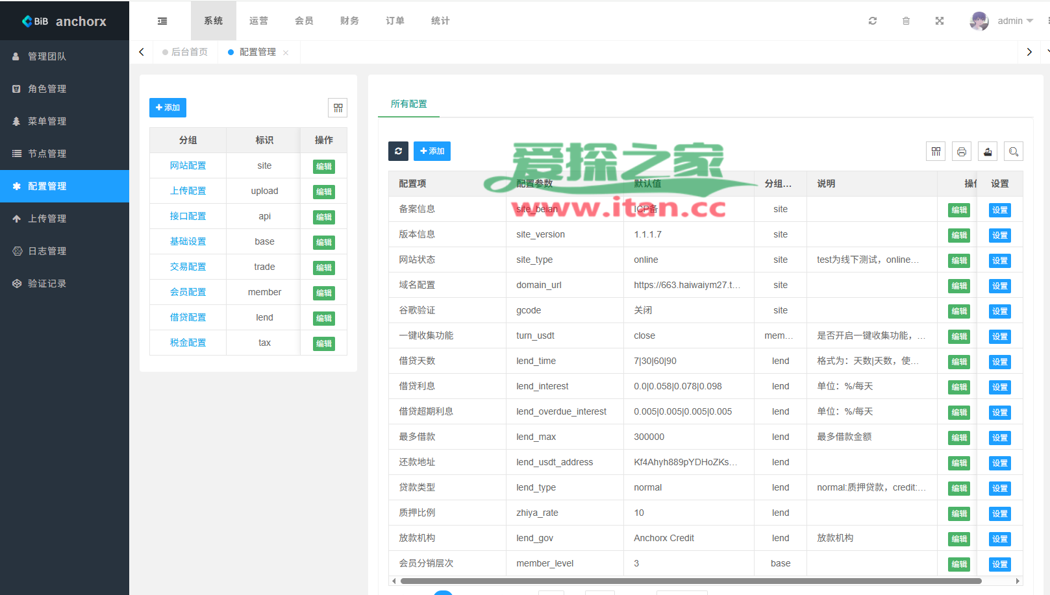Click the refresh icon in the top header
The image size is (1050, 595).
[x=873, y=21]
